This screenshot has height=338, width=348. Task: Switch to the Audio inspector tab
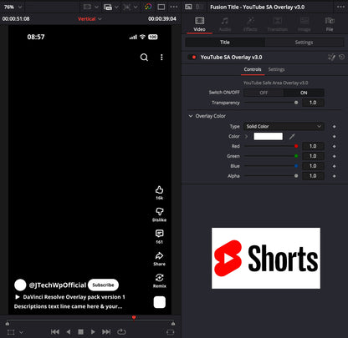pyautogui.click(x=225, y=24)
